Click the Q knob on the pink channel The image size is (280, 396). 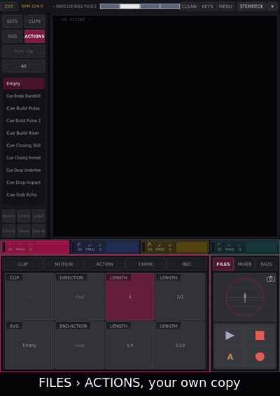click(30, 244)
